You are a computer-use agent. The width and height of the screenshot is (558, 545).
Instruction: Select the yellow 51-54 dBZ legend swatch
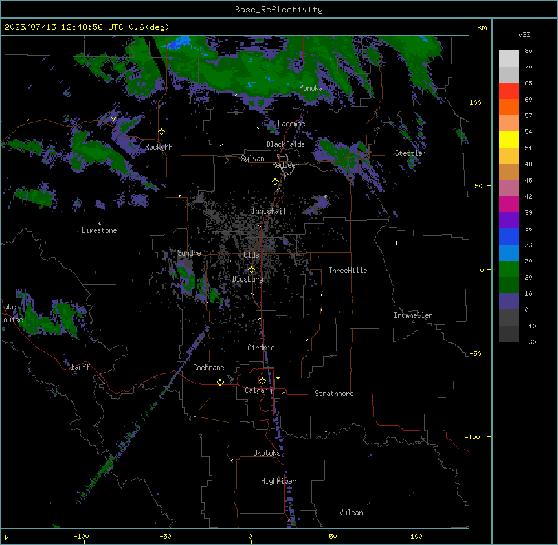509,140
